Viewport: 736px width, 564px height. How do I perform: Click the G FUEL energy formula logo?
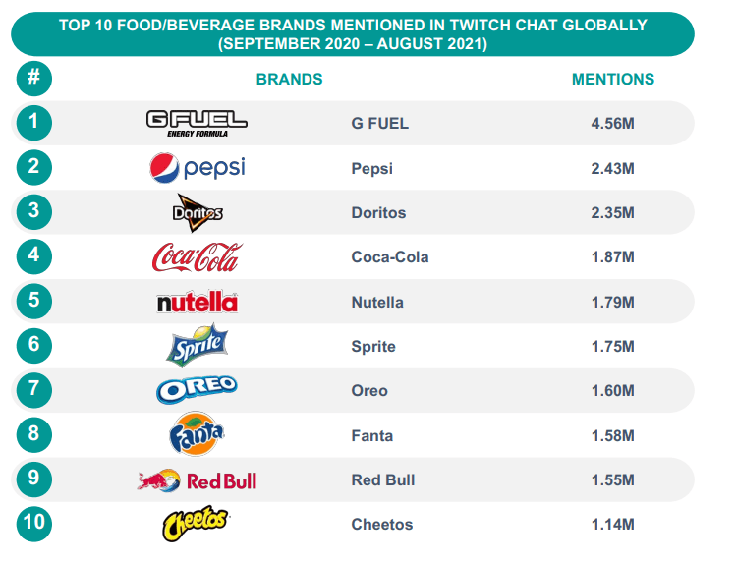(x=197, y=122)
